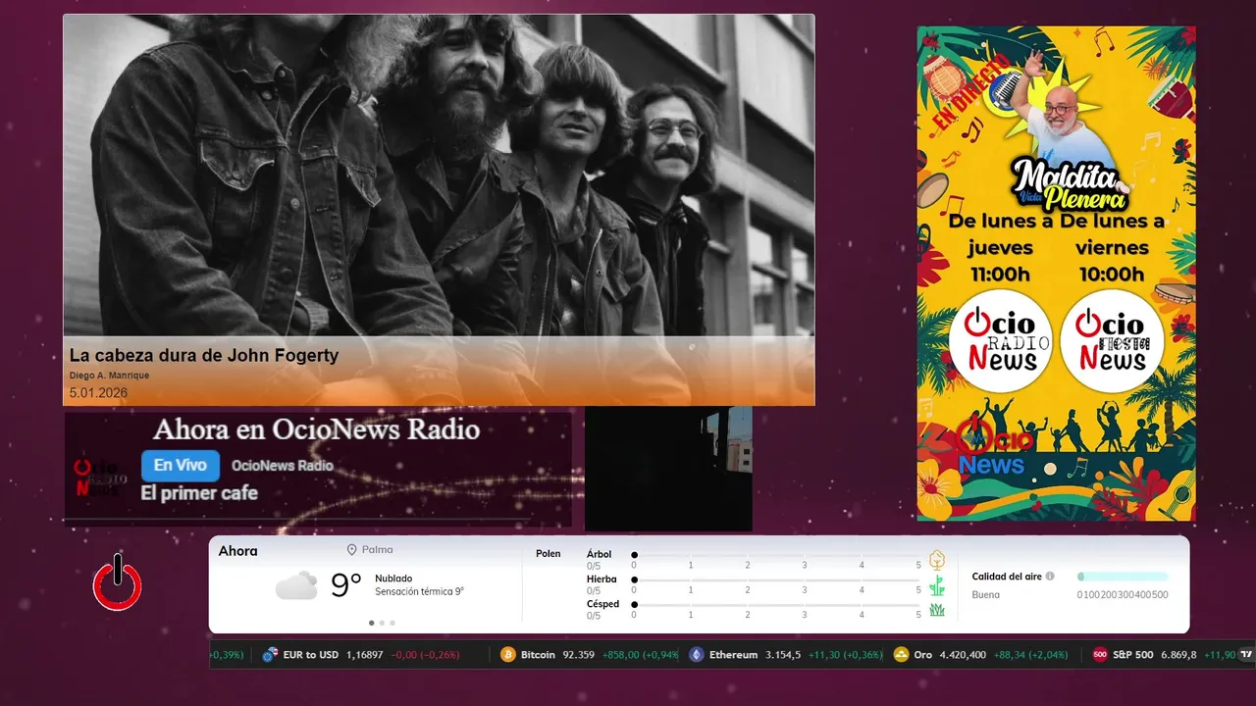
Task: Click the 9° temperature reading
Action: point(346,585)
